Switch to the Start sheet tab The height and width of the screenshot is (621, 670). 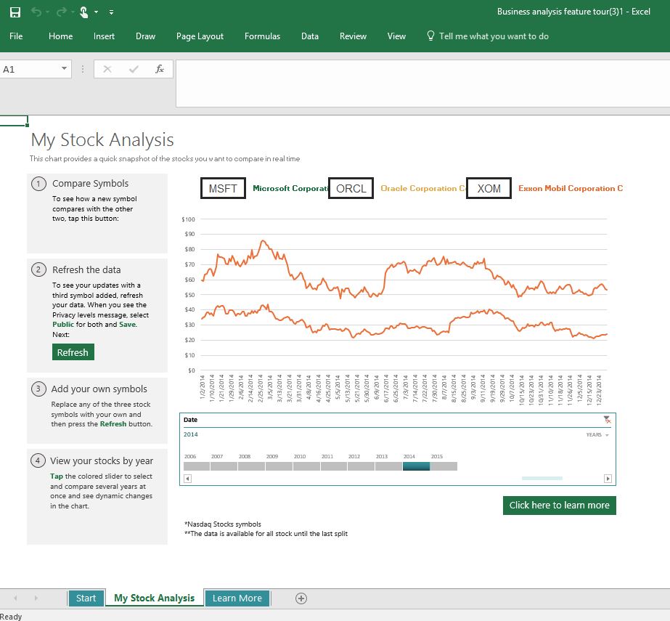[x=86, y=598]
